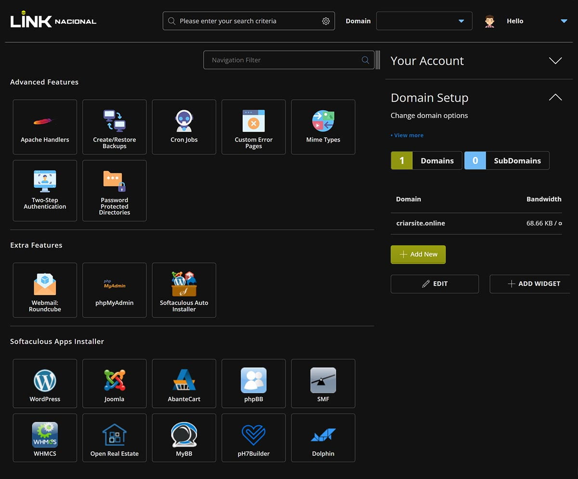Image resolution: width=578 pixels, height=479 pixels.
Task: Open Two-Step Authentication settings
Action: click(x=45, y=191)
